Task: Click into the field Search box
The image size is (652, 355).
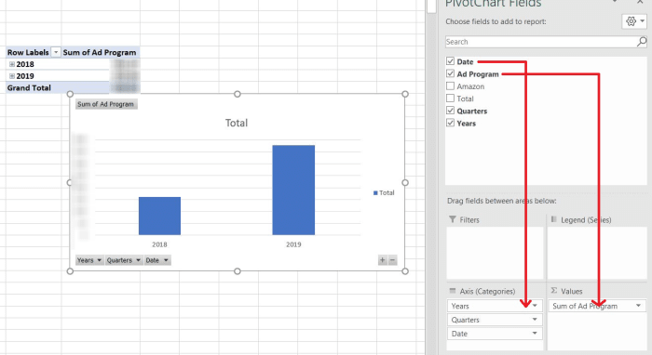Action: click(x=540, y=42)
